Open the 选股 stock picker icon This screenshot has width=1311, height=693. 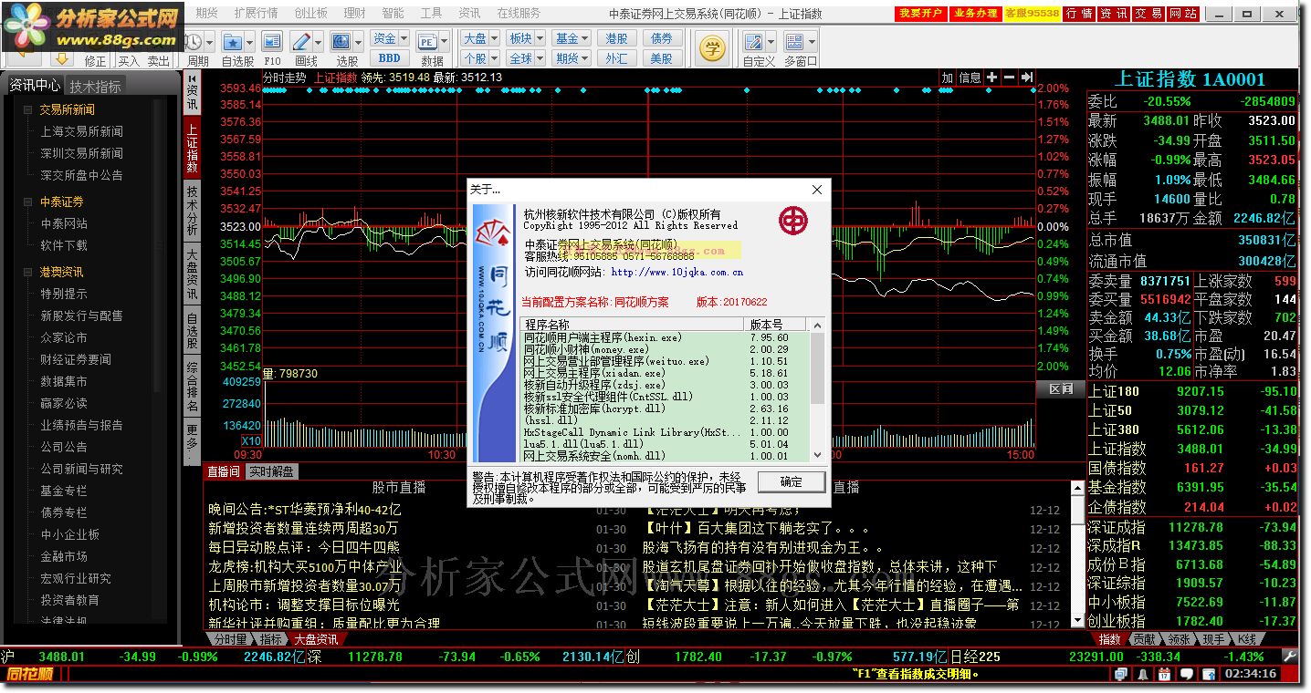coord(341,42)
